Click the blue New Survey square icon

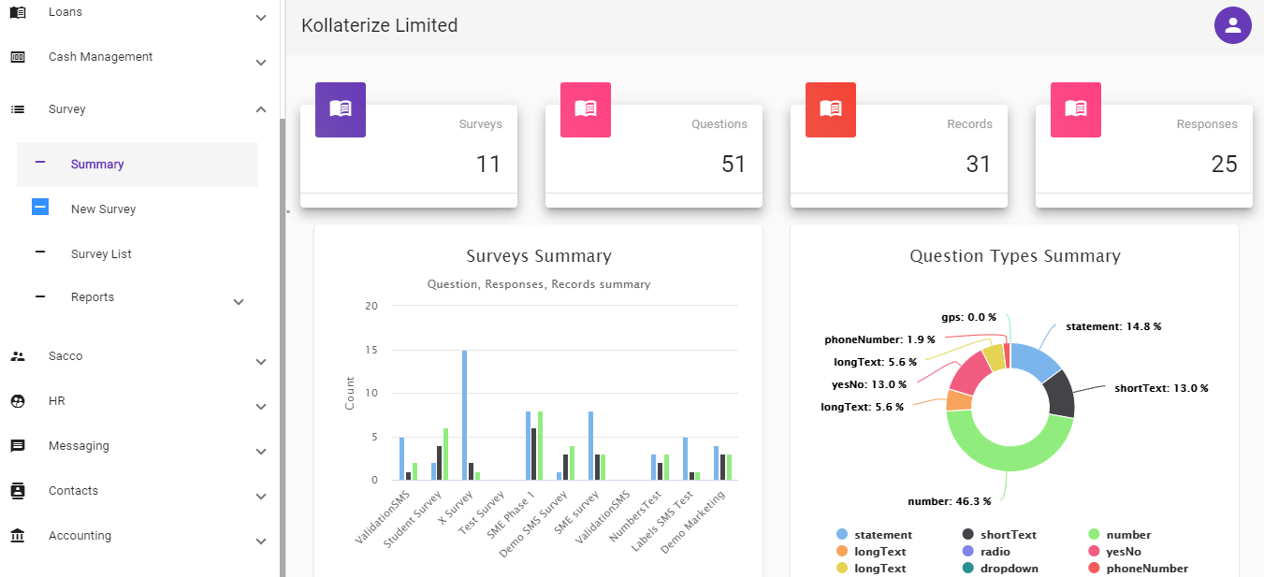click(40, 207)
